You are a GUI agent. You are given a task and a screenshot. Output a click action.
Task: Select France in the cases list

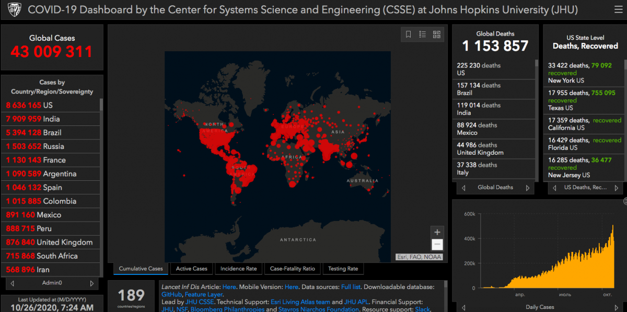(x=51, y=160)
